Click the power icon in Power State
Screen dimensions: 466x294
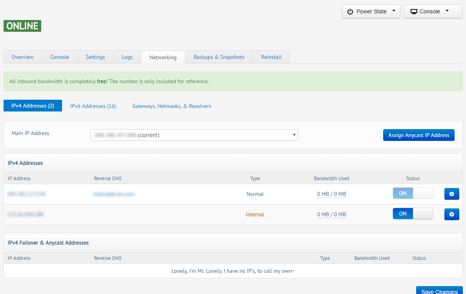click(350, 11)
